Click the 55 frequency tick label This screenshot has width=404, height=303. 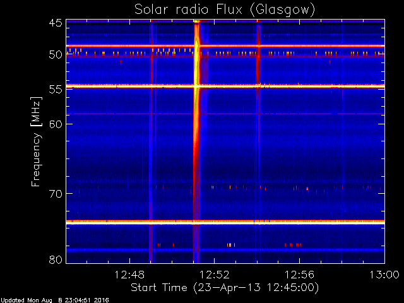point(56,90)
